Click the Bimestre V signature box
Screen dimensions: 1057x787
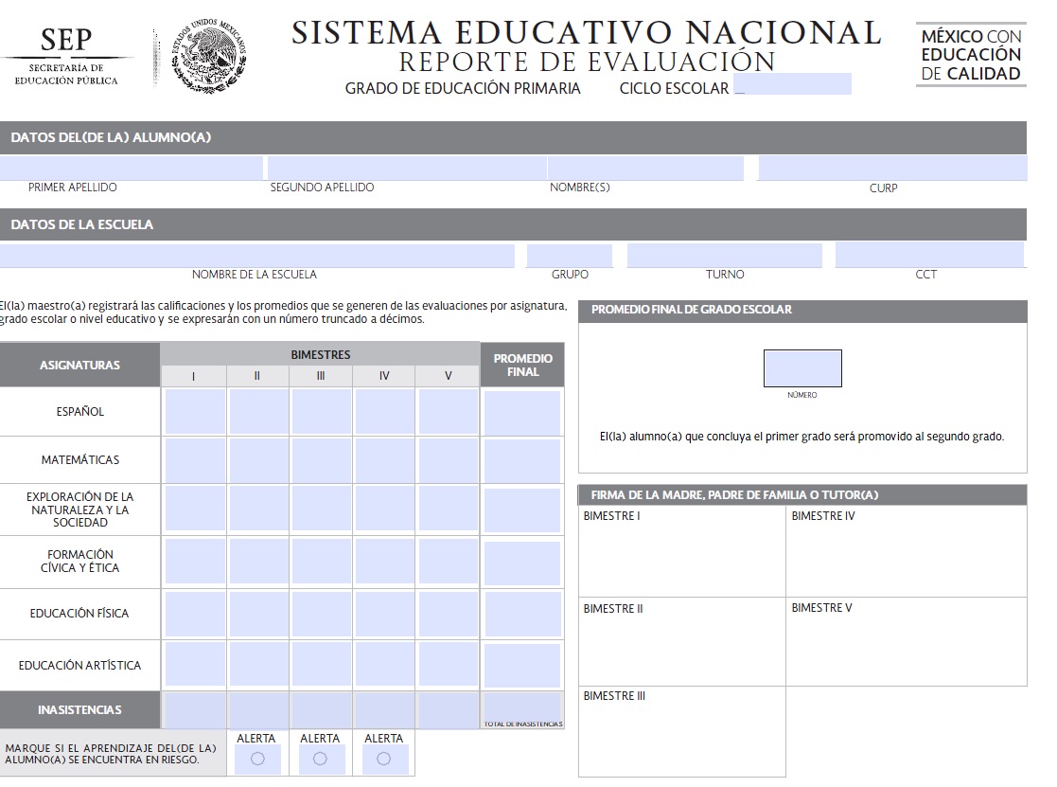pos(907,642)
